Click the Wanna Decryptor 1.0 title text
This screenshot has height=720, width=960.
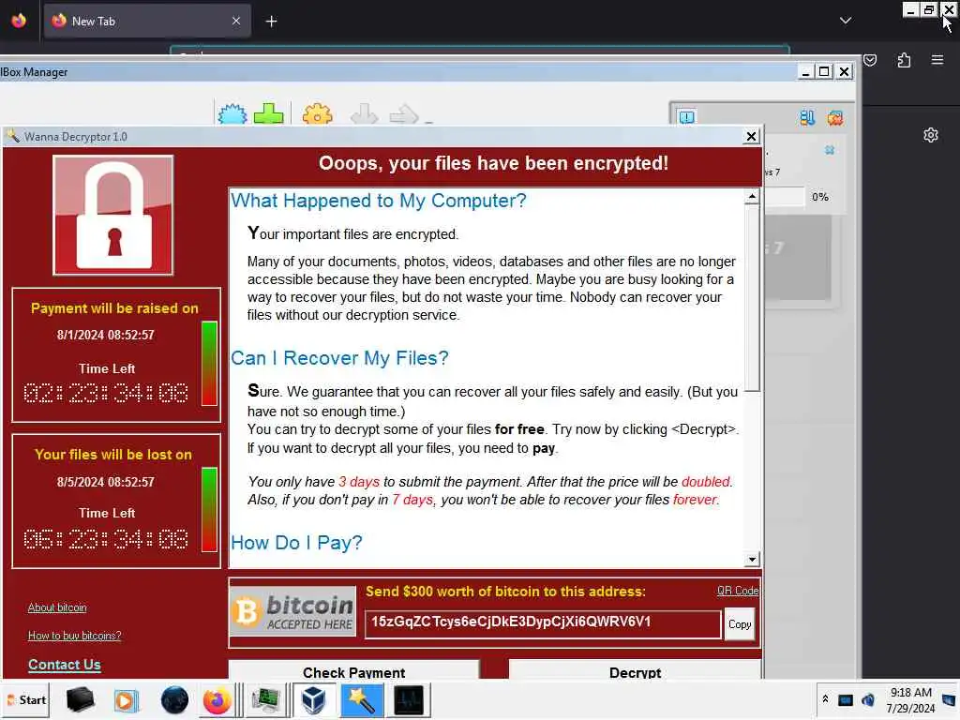coord(76,137)
